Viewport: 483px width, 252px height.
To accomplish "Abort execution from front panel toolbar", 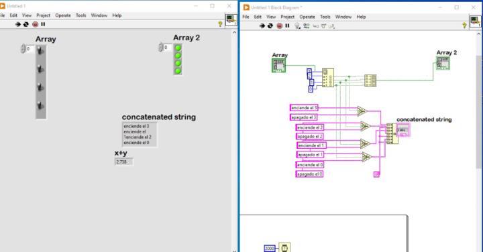I will (35, 24).
